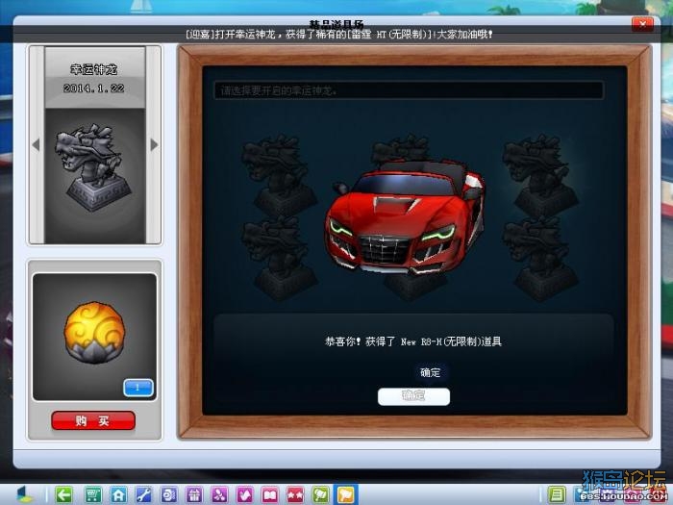The width and height of the screenshot is (673, 505).
Task: Show the previous dragon with the left arrow
Action: pyautogui.click(x=37, y=145)
